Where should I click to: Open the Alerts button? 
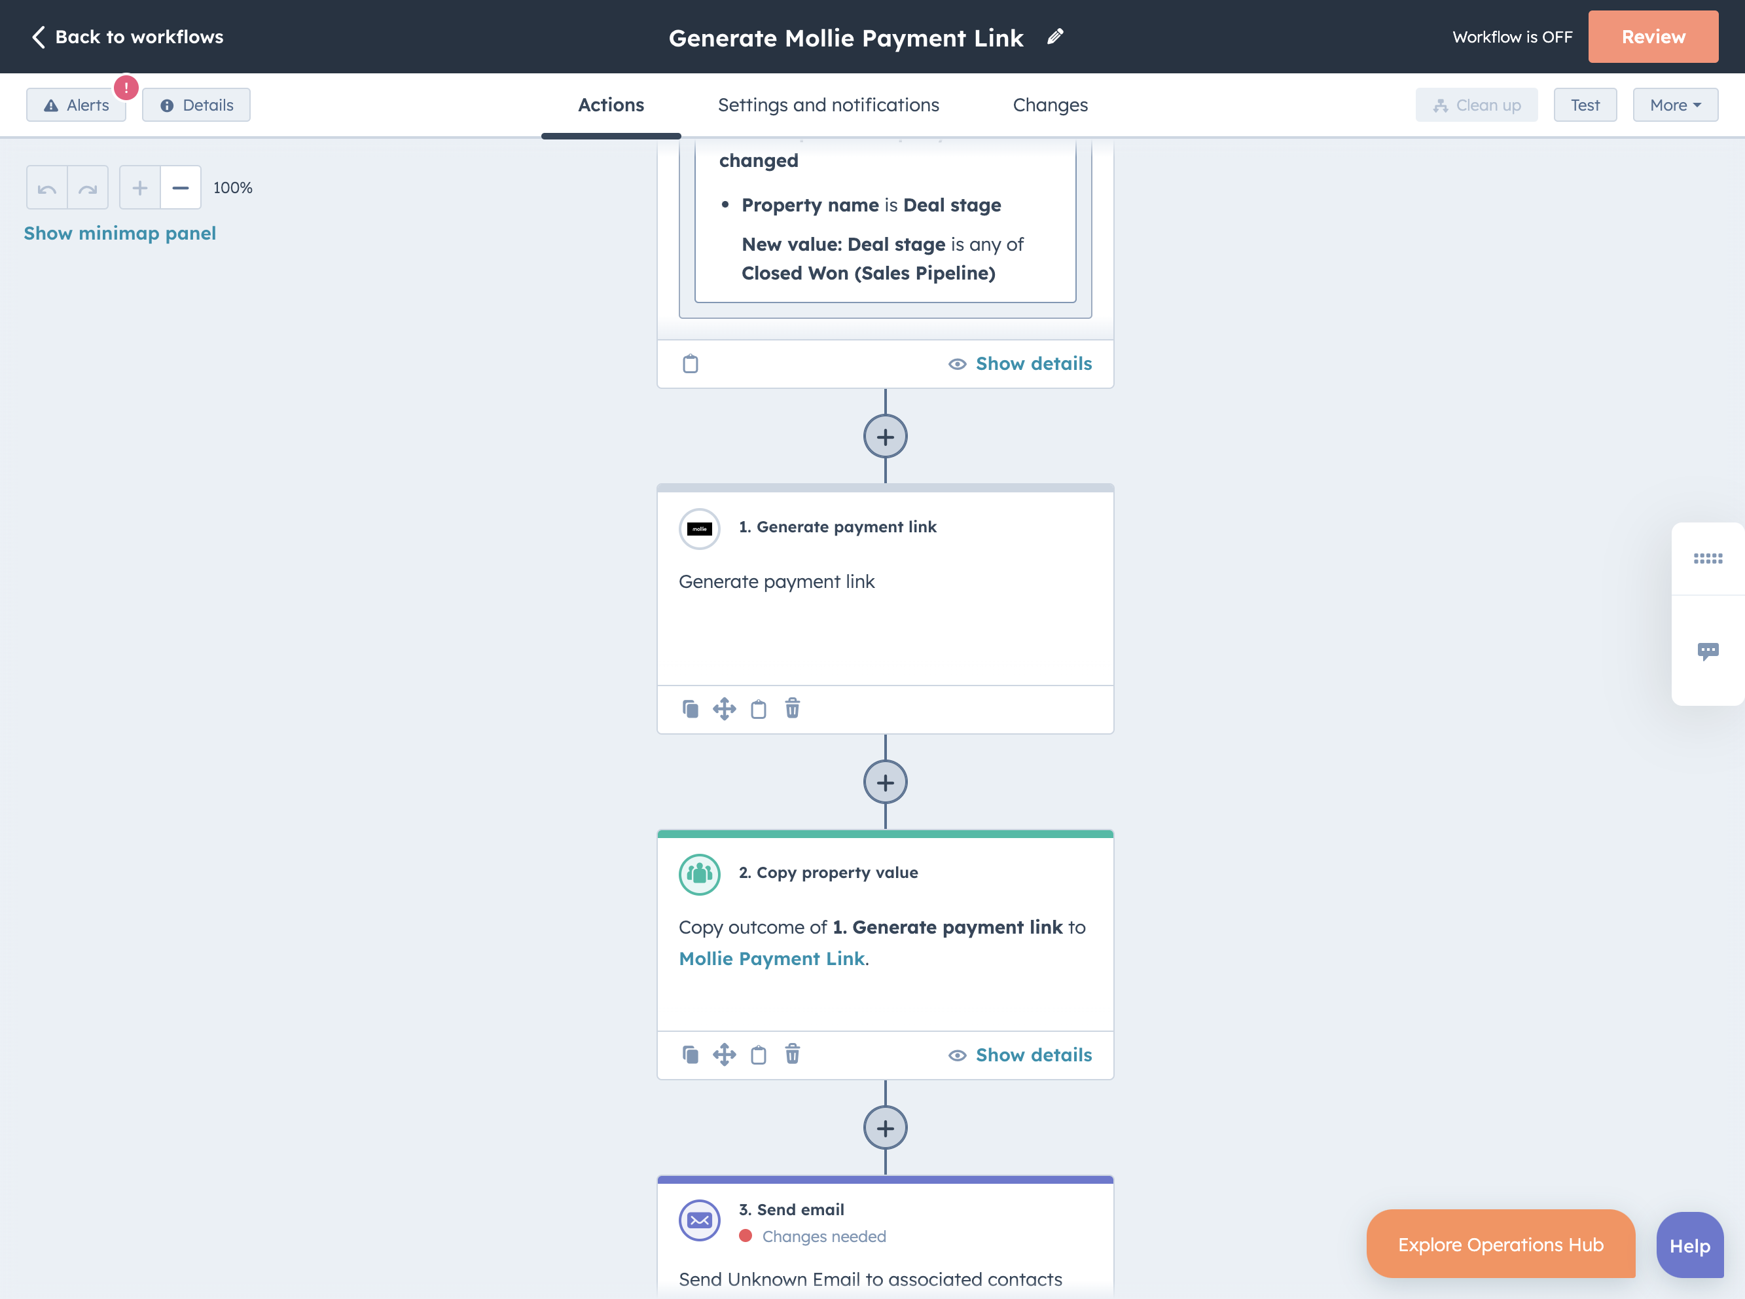click(76, 105)
